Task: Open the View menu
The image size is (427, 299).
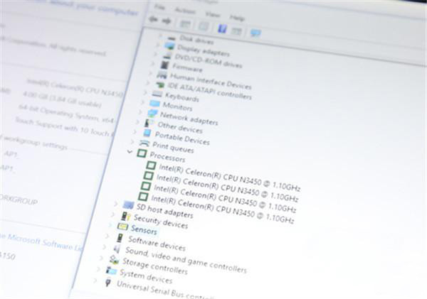Action: tap(212, 14)
